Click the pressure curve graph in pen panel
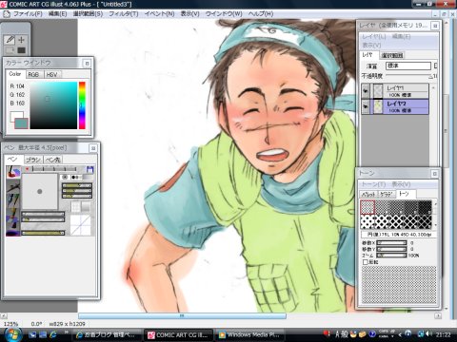 [x=81, y=225]
